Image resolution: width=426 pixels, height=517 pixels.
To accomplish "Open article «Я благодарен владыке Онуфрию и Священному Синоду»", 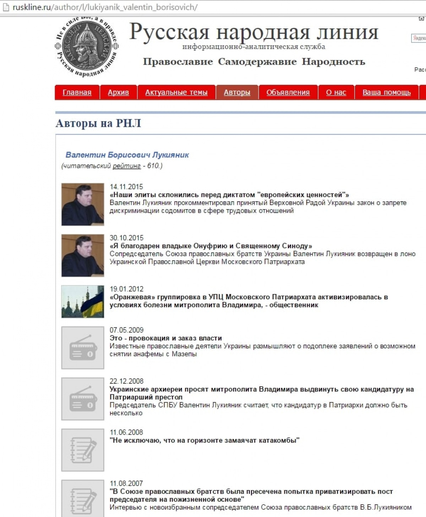I will (x=211, y=246).
